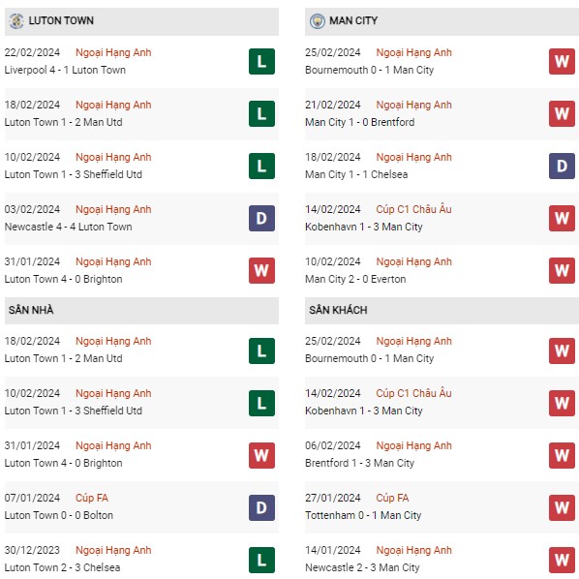
Task: Select the SÂN KHÁCH section header
Action: [442, 311]
